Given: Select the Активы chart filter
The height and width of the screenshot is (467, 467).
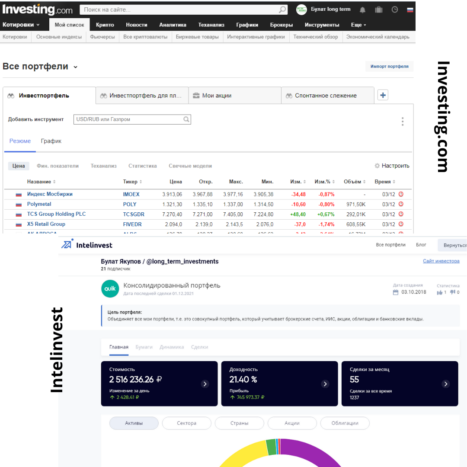Looking at the screenshot, I should (x=134, y=423).
